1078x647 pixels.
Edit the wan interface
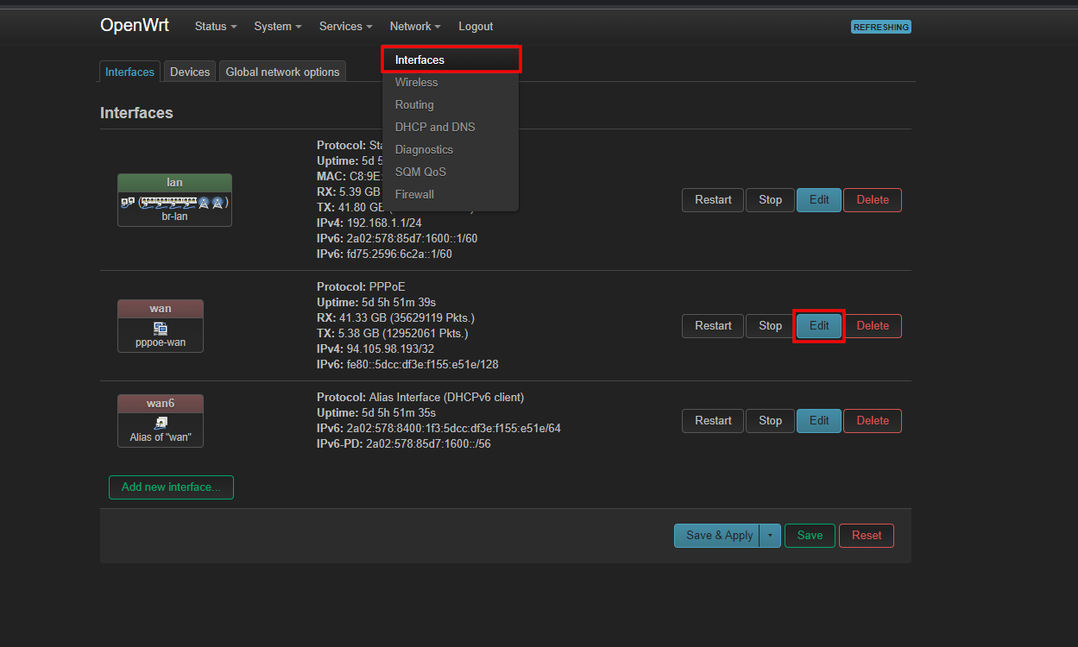click(x=818, y=326)
